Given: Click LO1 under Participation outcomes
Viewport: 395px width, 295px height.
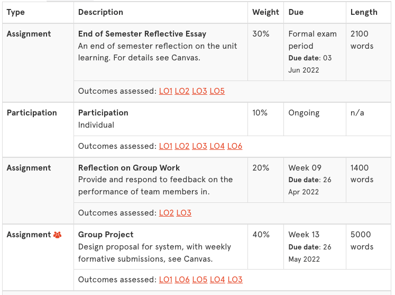Looking at the screenshot, I should (166, 146).
